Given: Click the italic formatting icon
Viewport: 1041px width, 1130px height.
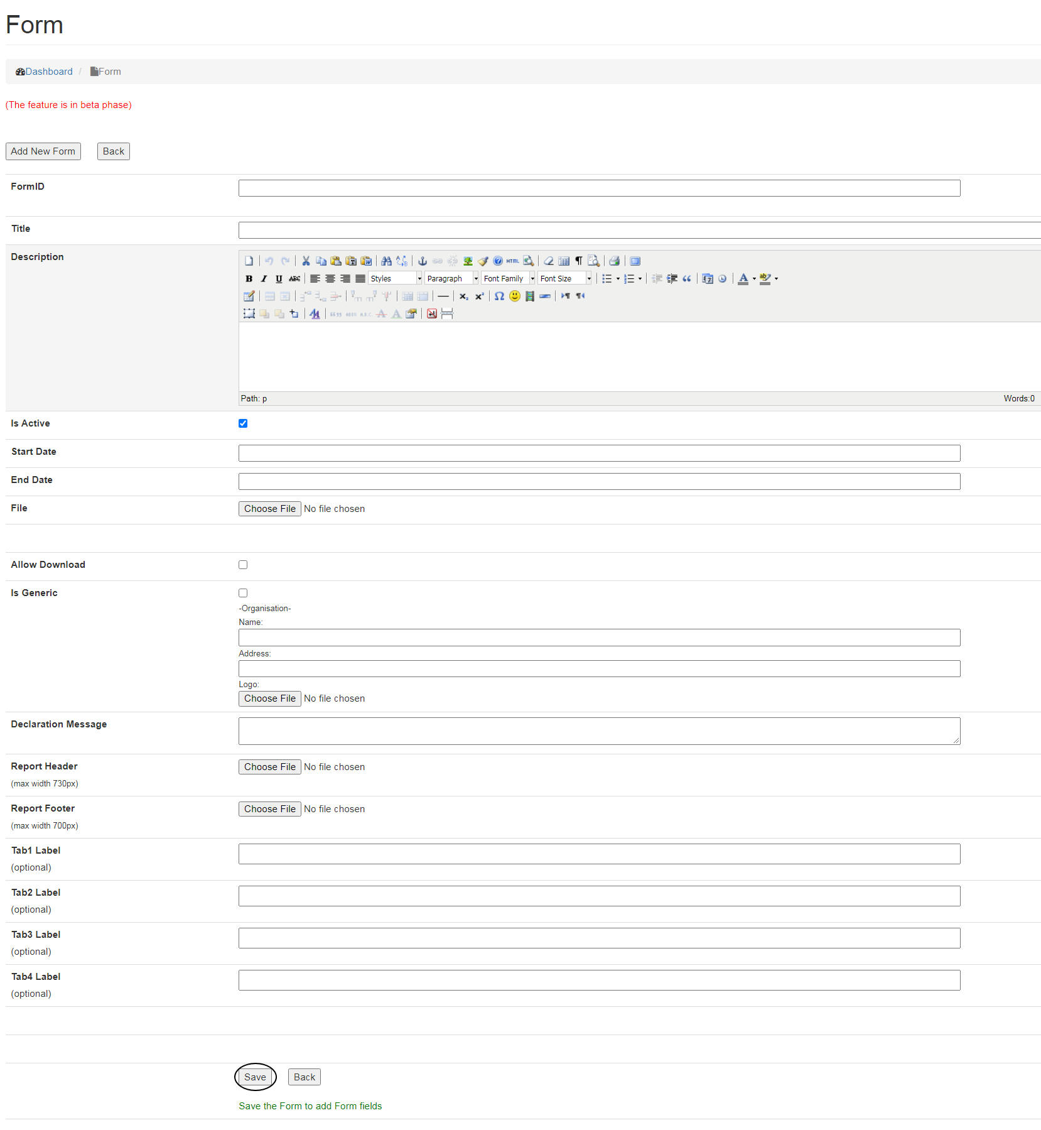Looking at the screenshot, I should click(264, 279).
